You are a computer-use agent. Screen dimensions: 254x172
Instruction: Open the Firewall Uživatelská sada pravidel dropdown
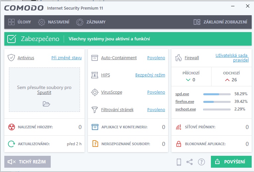(232, 58)
